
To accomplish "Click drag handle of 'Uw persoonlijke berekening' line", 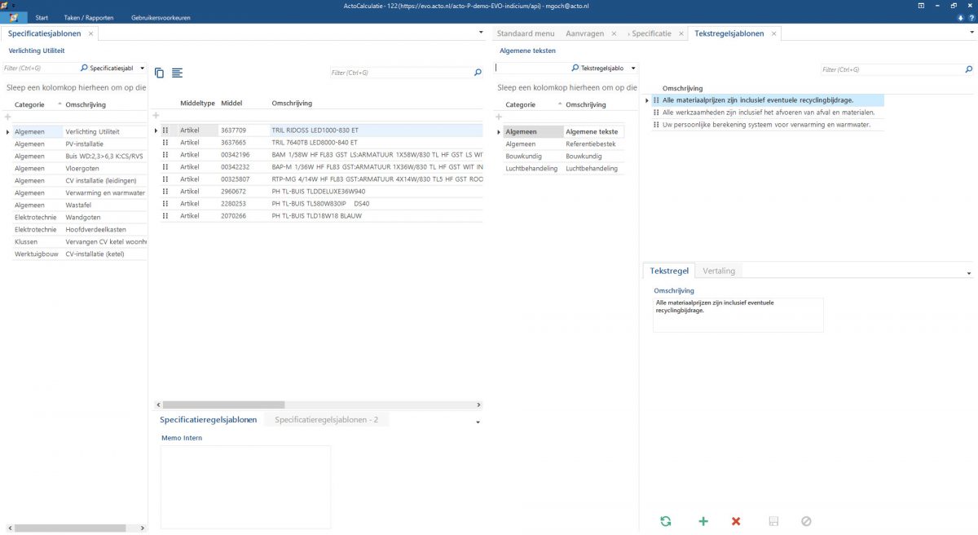I will click(656, 125).
